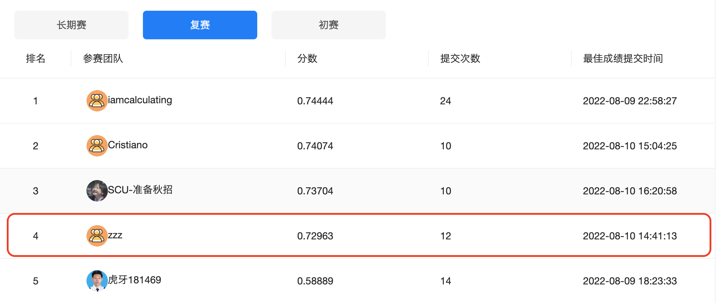Click the 提交次数 column header
Screen dimensions: 716x303
(460, 58)
